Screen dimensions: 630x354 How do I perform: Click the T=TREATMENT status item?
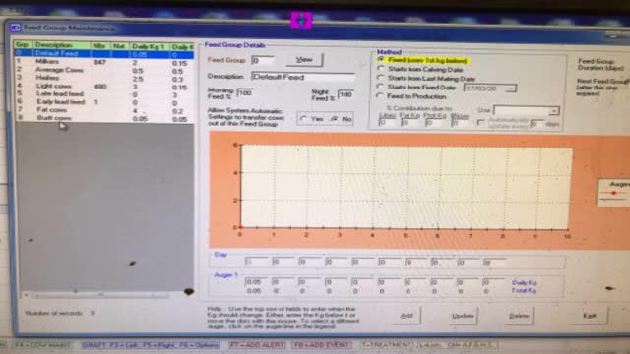pos(387,345)
